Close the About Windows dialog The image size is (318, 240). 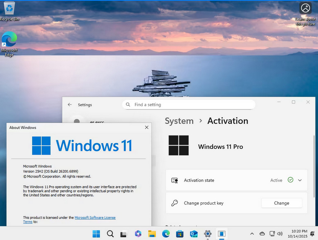click(147, 127)
